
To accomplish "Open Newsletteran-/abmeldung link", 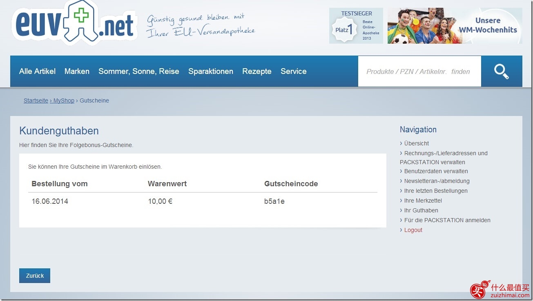I will (437, 181).
